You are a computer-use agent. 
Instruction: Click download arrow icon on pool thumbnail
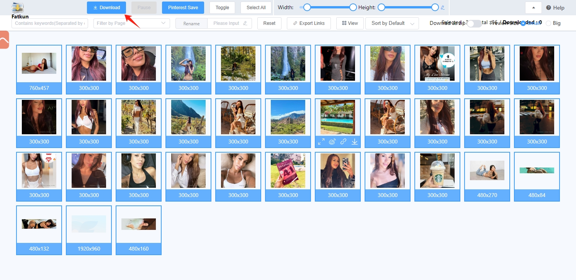coord(355,142)
